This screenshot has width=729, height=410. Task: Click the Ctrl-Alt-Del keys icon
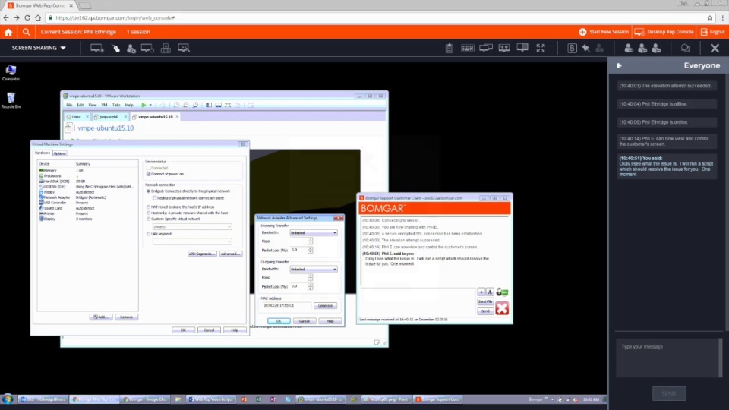click(x=166, y=49)
